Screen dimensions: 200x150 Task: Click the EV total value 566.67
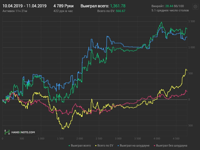121,11
